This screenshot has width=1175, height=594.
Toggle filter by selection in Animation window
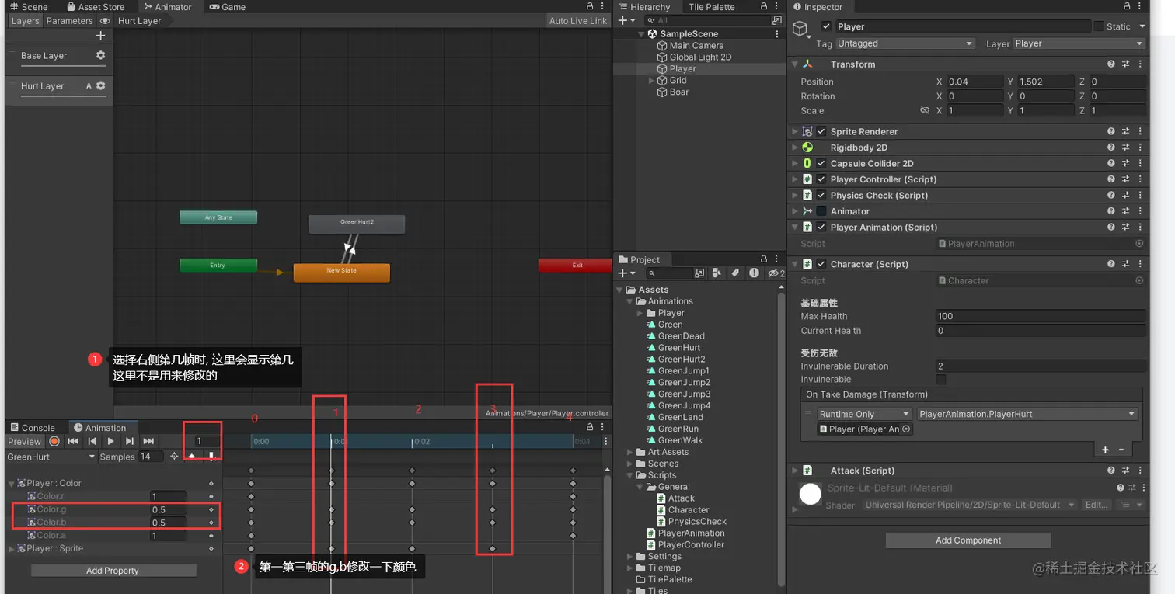[x=174, y=457]
